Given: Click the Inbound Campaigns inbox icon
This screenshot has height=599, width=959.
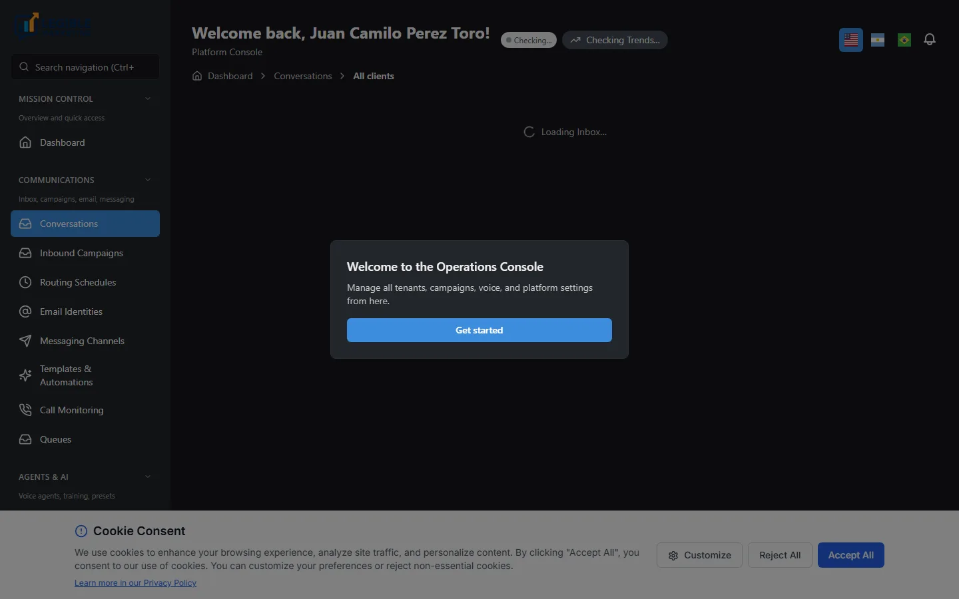Looking at the screenshot, I should 25,253.
